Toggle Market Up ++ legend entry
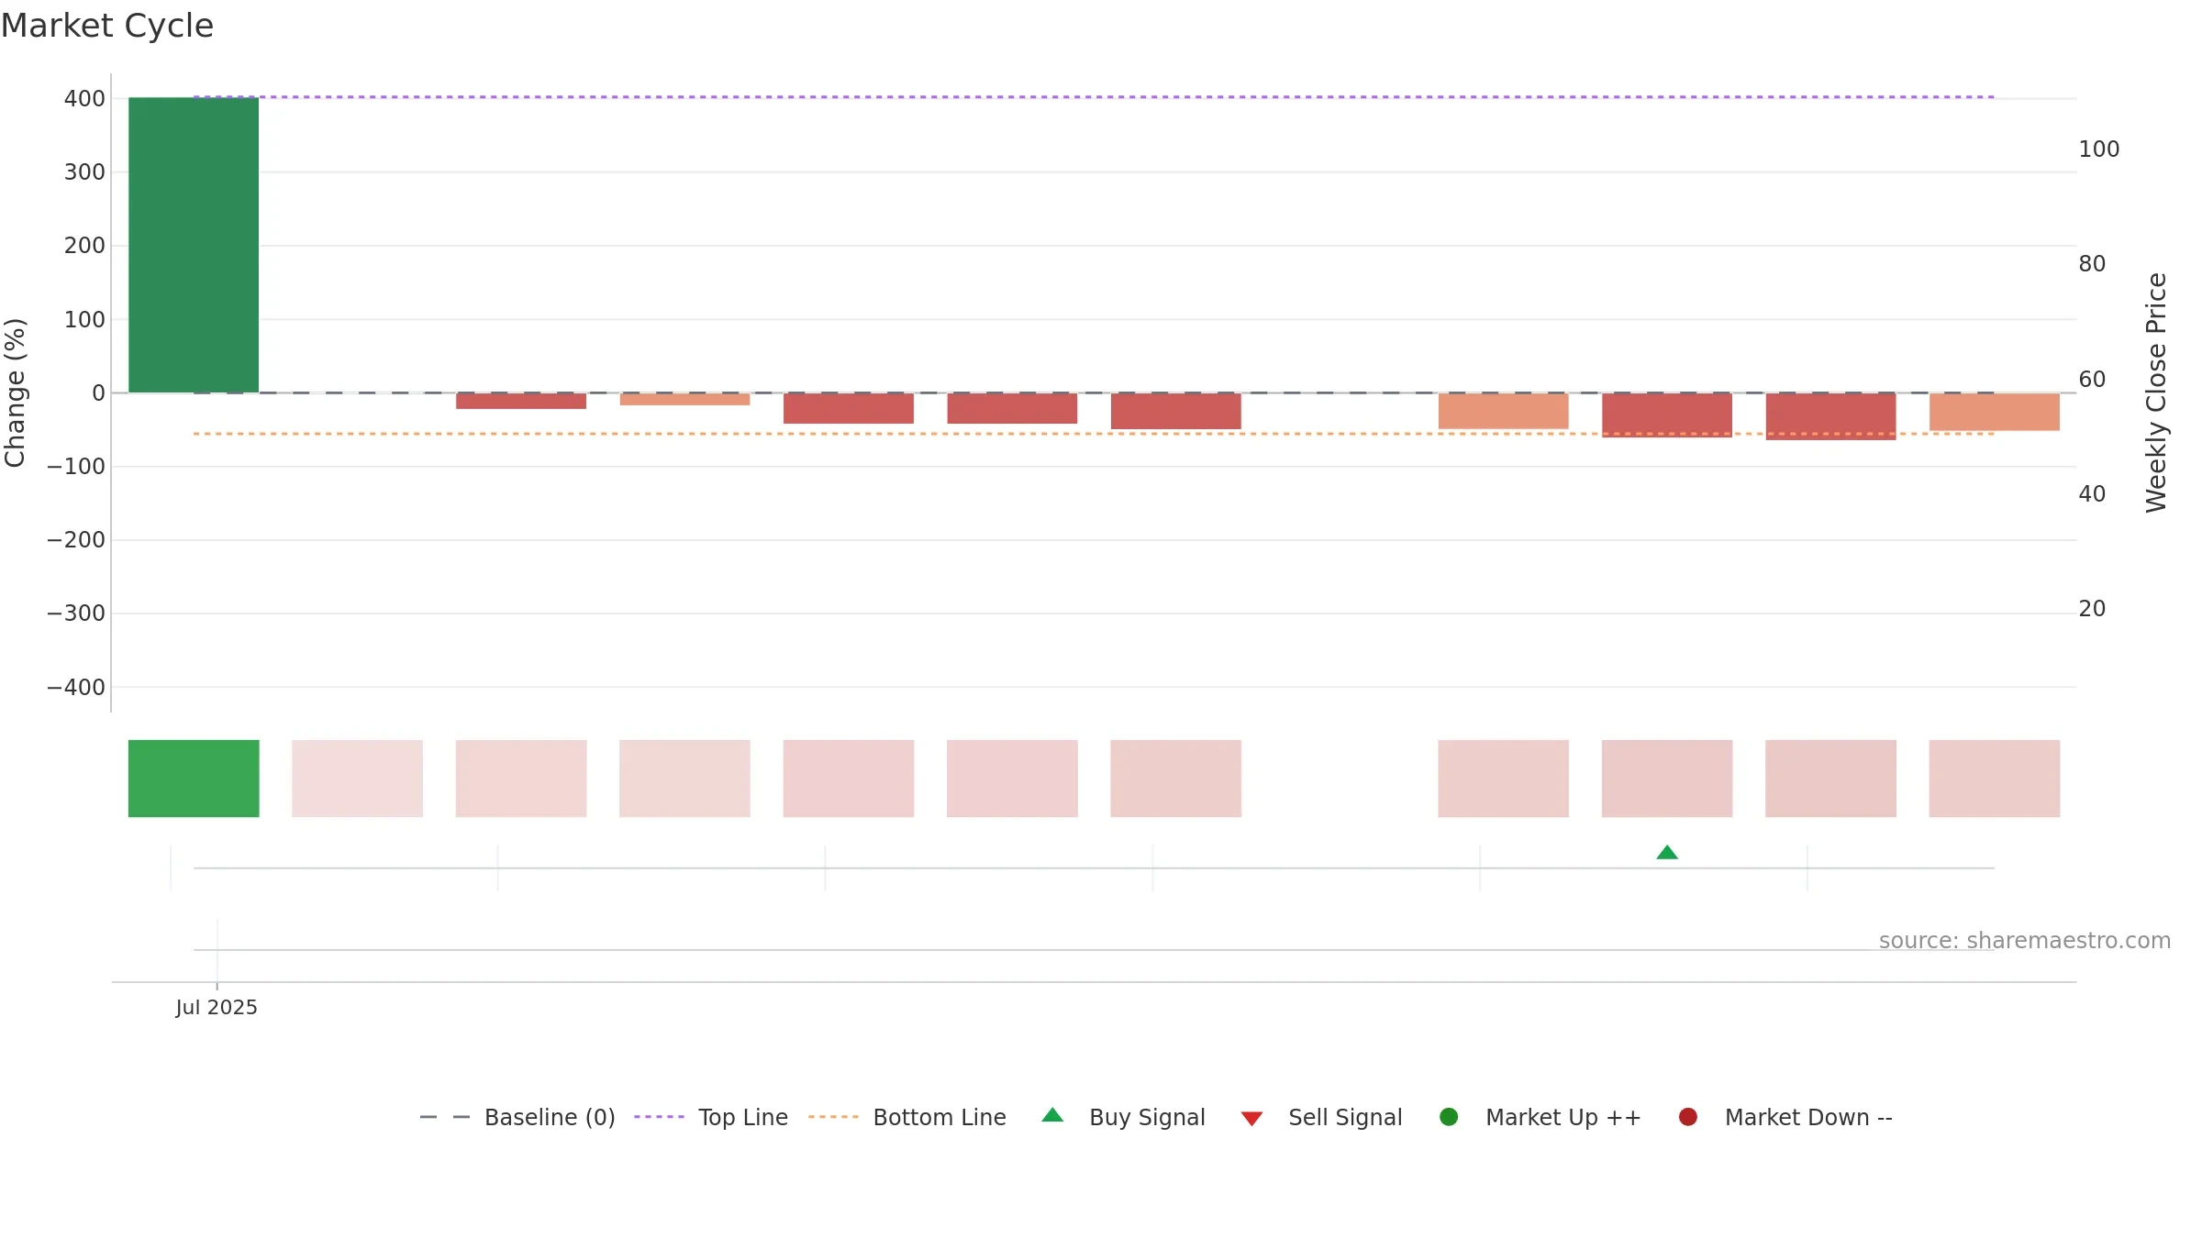The height and width of the screenshot is (1238, 2202). [1540, 1117]
